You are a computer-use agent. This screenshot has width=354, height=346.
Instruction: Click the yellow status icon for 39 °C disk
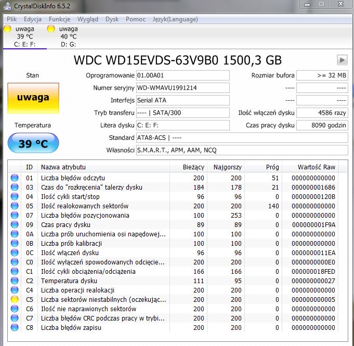click(x=7, y=29)
